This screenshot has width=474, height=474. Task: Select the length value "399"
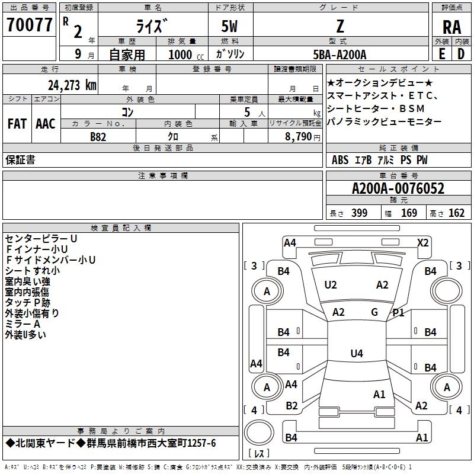click(360, 213)
